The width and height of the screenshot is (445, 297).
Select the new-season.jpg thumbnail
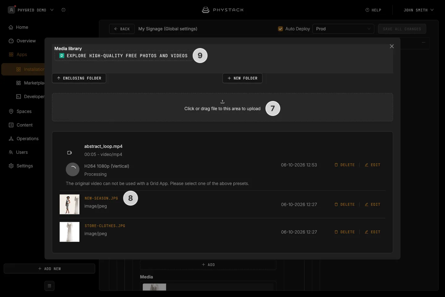point(70,204)
